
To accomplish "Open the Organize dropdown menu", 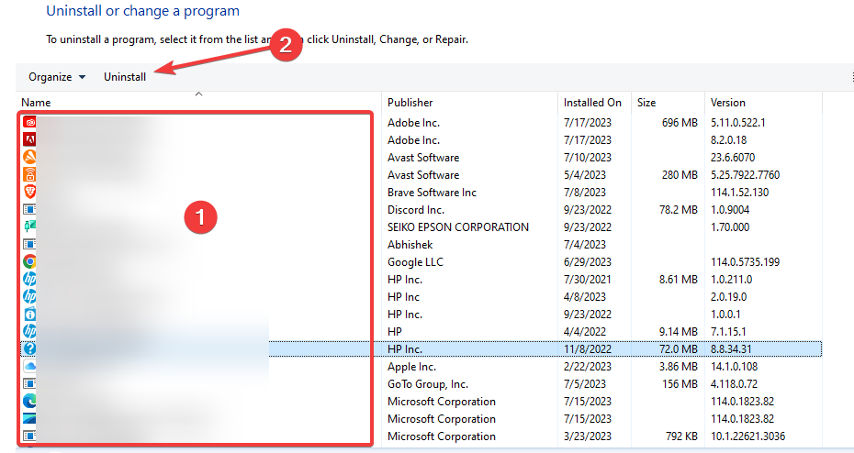I will [57, 77].
